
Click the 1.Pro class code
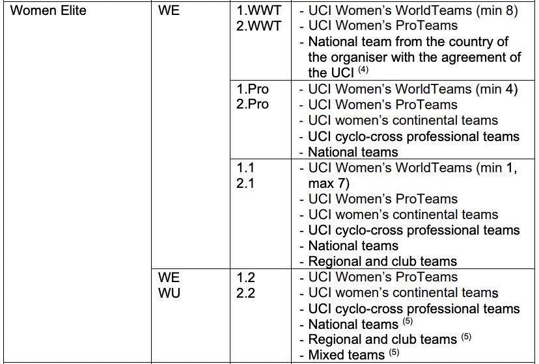[253, 89]
